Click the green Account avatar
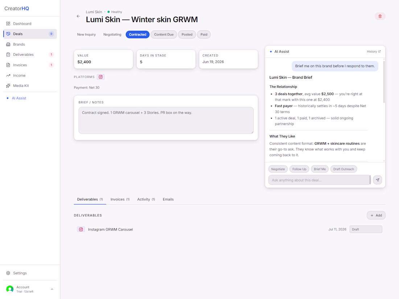The height and width of the screenshot is (299, 399). (10, 289)
